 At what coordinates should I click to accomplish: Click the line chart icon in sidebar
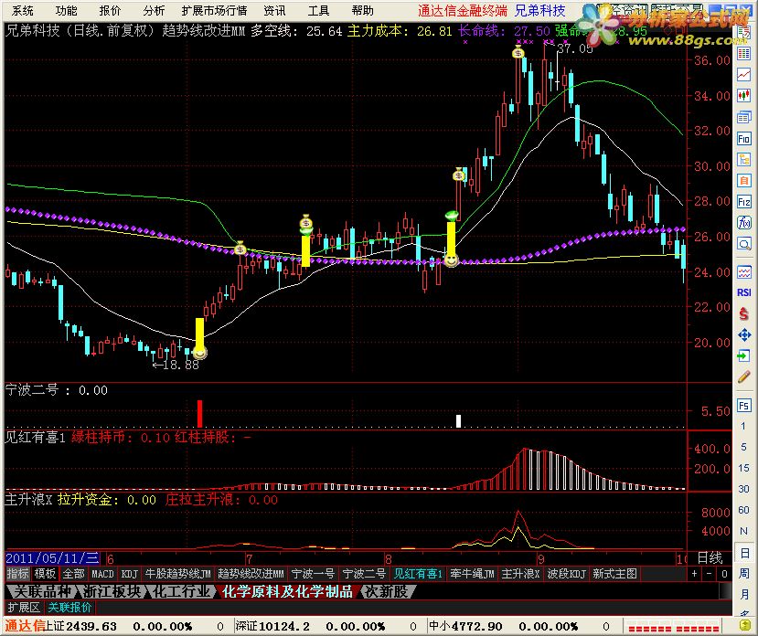tap(744, 74)
